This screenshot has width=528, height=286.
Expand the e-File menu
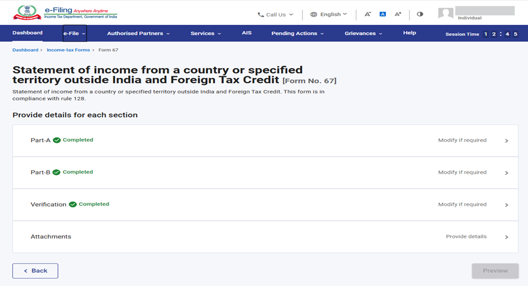click(75, 34)
